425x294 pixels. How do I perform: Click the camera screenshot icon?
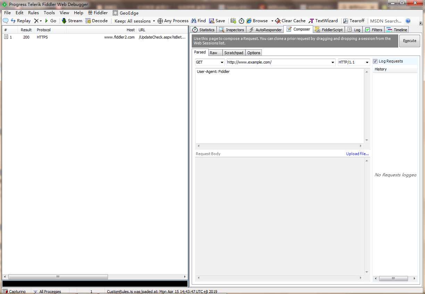pos(233,21)
